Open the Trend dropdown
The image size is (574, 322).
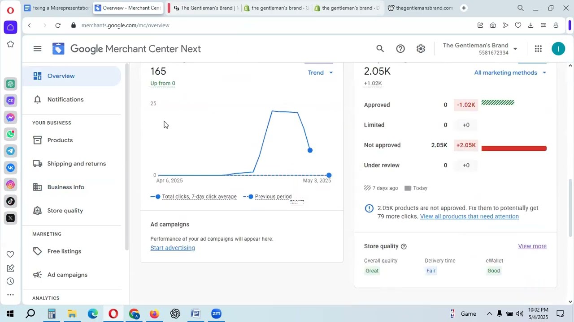click(x=320, y=72)
